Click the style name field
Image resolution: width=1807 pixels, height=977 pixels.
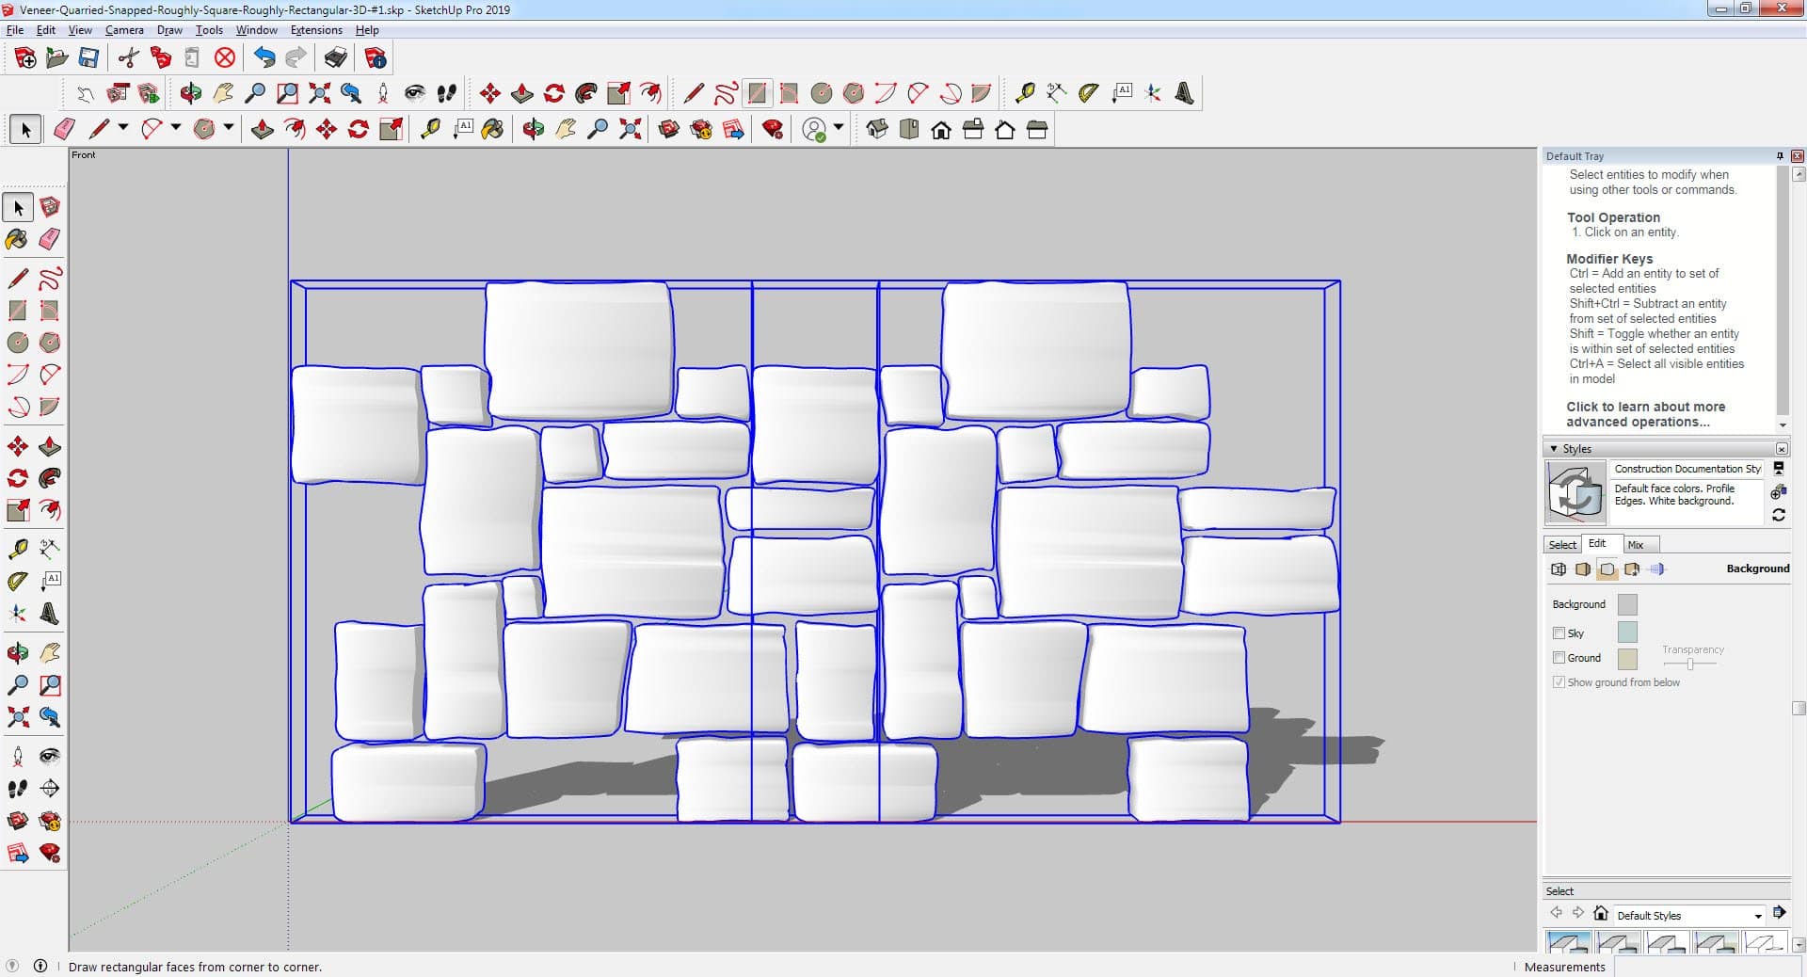pos(1687,469)
